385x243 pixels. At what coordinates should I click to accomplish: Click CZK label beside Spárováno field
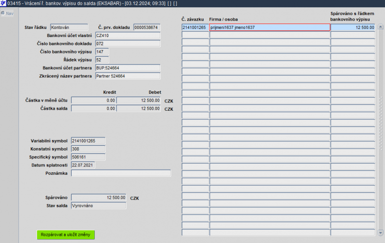pos(135,198)
